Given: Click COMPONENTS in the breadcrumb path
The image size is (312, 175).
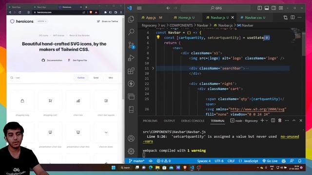Looking at the screenshot, I should click(181, 25).
